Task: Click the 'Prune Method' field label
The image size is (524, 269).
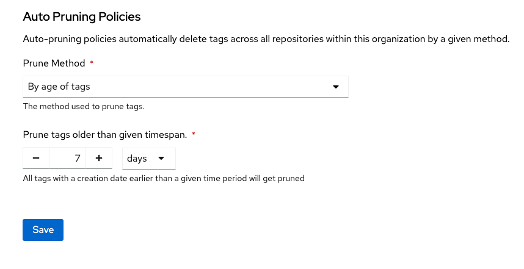Action: tap(54, 63)
